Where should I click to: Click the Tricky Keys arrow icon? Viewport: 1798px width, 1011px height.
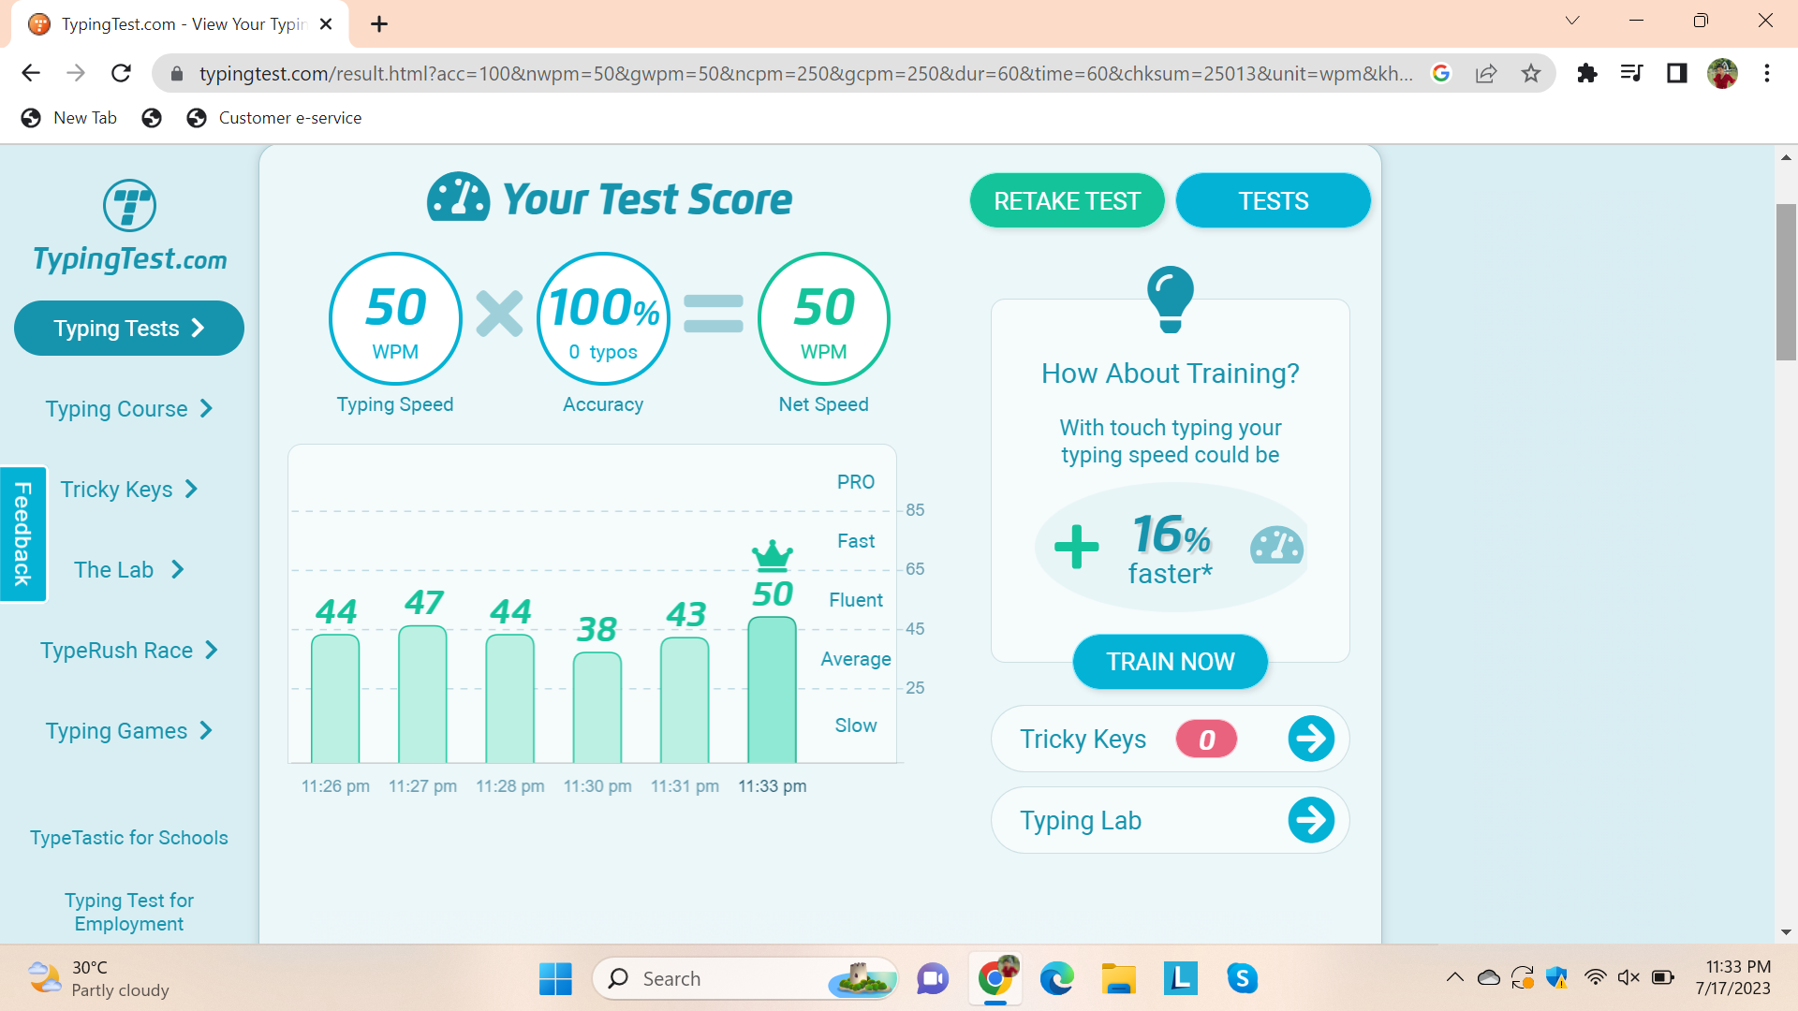[x=1311, y=739]
